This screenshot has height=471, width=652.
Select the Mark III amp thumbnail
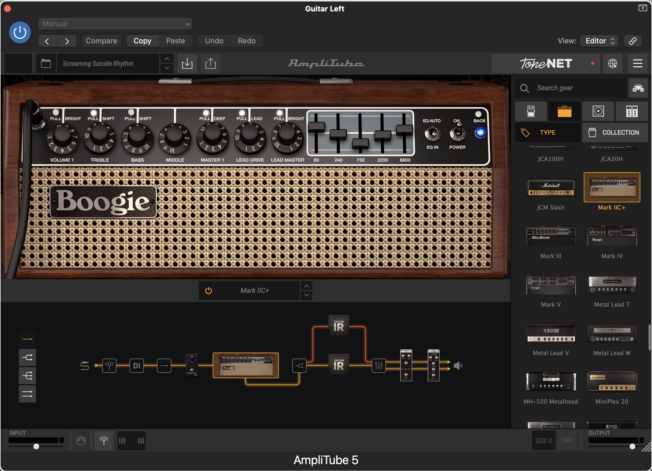pyautogui.click(x=551, y=236)
